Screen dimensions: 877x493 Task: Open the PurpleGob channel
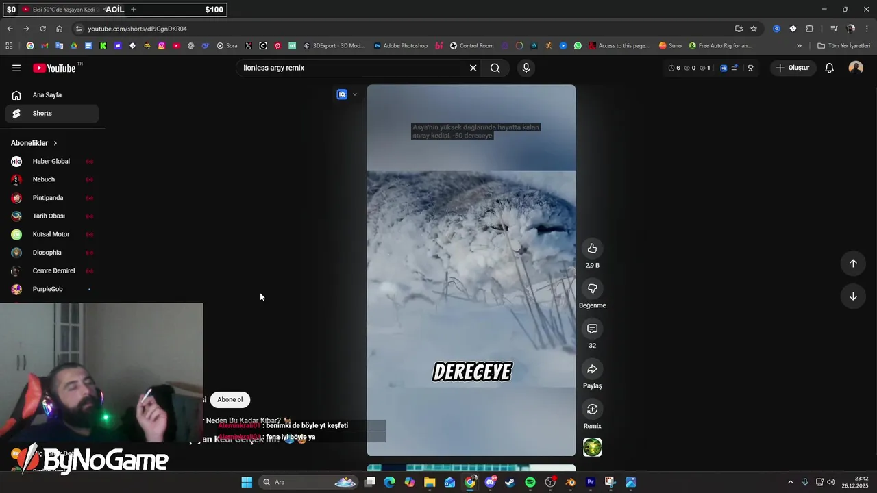52,289
